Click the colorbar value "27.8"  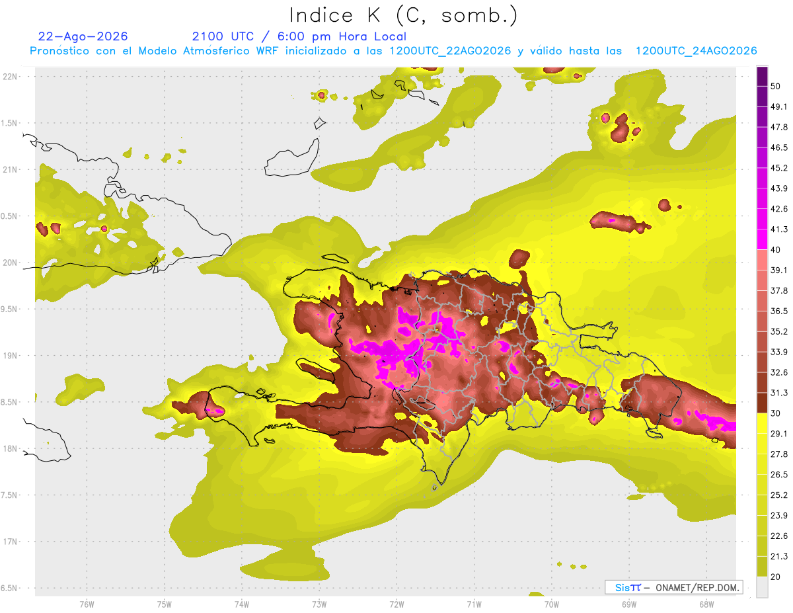click(x=779, y=454)
